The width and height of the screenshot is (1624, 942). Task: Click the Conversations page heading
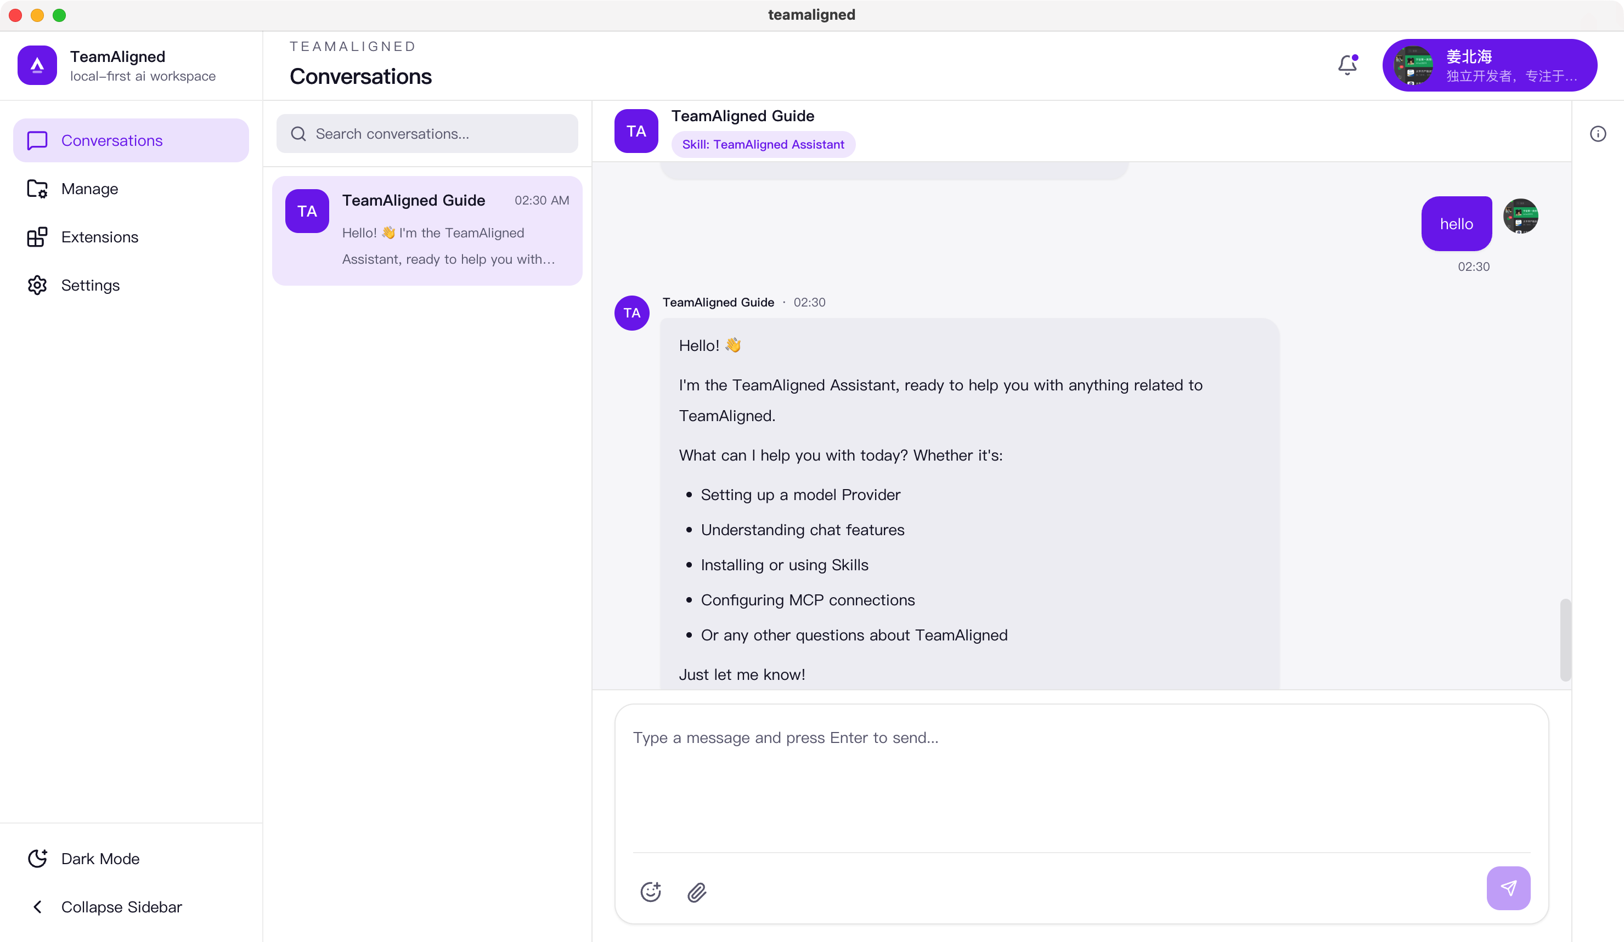point(360,77)
